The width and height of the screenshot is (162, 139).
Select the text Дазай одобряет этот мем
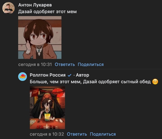click(47, 12)
